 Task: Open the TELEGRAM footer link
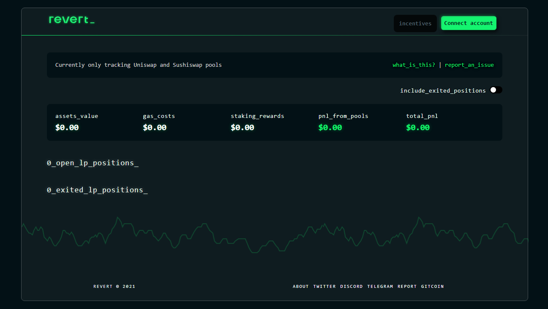point(380,287)
